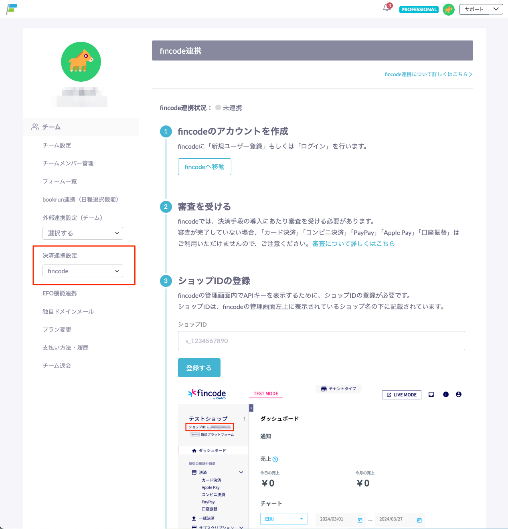Click the テナントタイプ store icon
Image resolution: width=508 pixels, height=529 pixels.
pos(324,389)
